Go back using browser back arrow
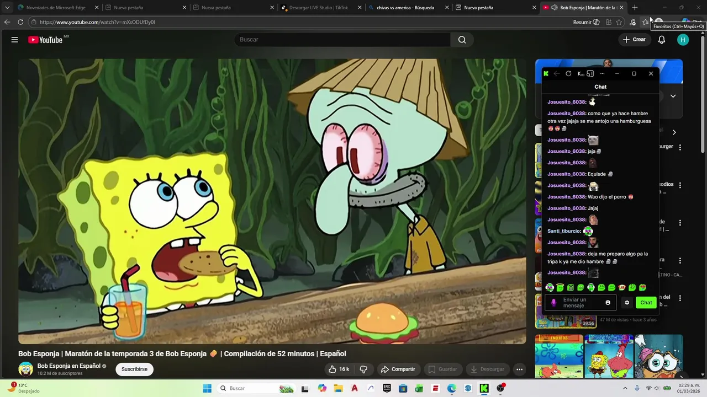 pyautogui.click(x=7, y=22)
